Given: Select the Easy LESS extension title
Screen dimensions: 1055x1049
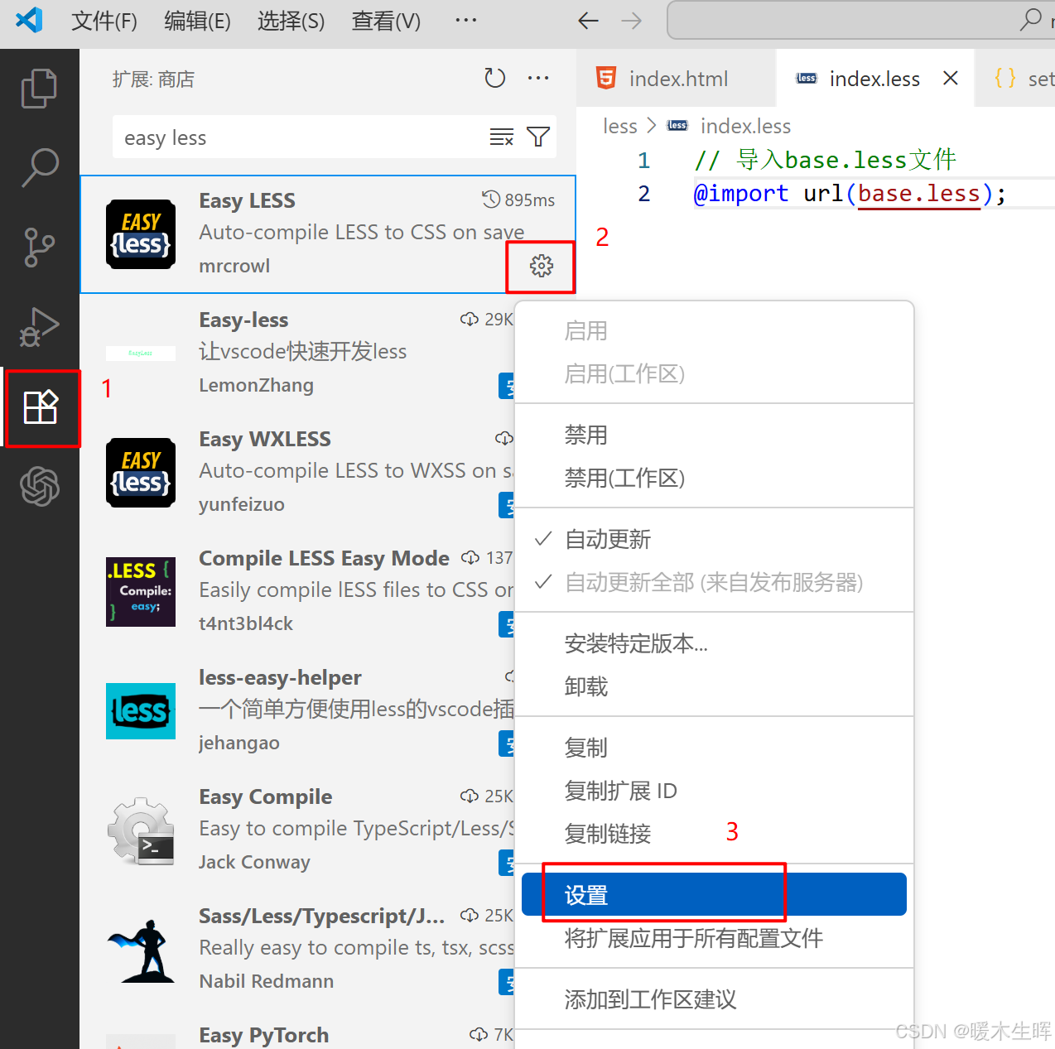Looking at the screenshot, I should click(247, 201).
